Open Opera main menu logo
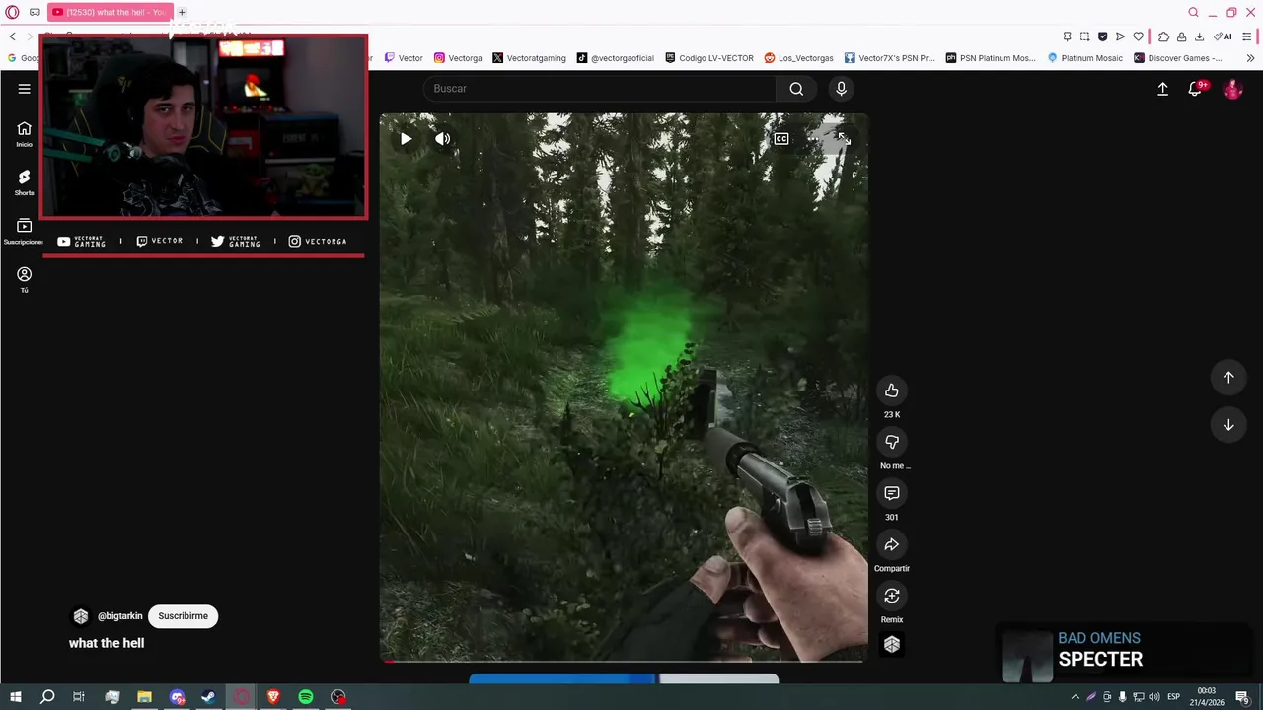Image resolution: width=1263 pixels, height=710 pixels. 12,12
